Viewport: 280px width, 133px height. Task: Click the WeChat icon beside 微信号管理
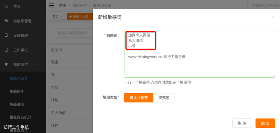6,21
